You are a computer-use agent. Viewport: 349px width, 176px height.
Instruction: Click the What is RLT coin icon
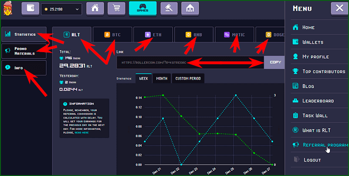point(295,130)
